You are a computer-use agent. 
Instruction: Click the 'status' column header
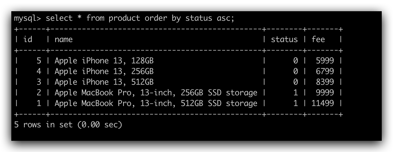284,40
